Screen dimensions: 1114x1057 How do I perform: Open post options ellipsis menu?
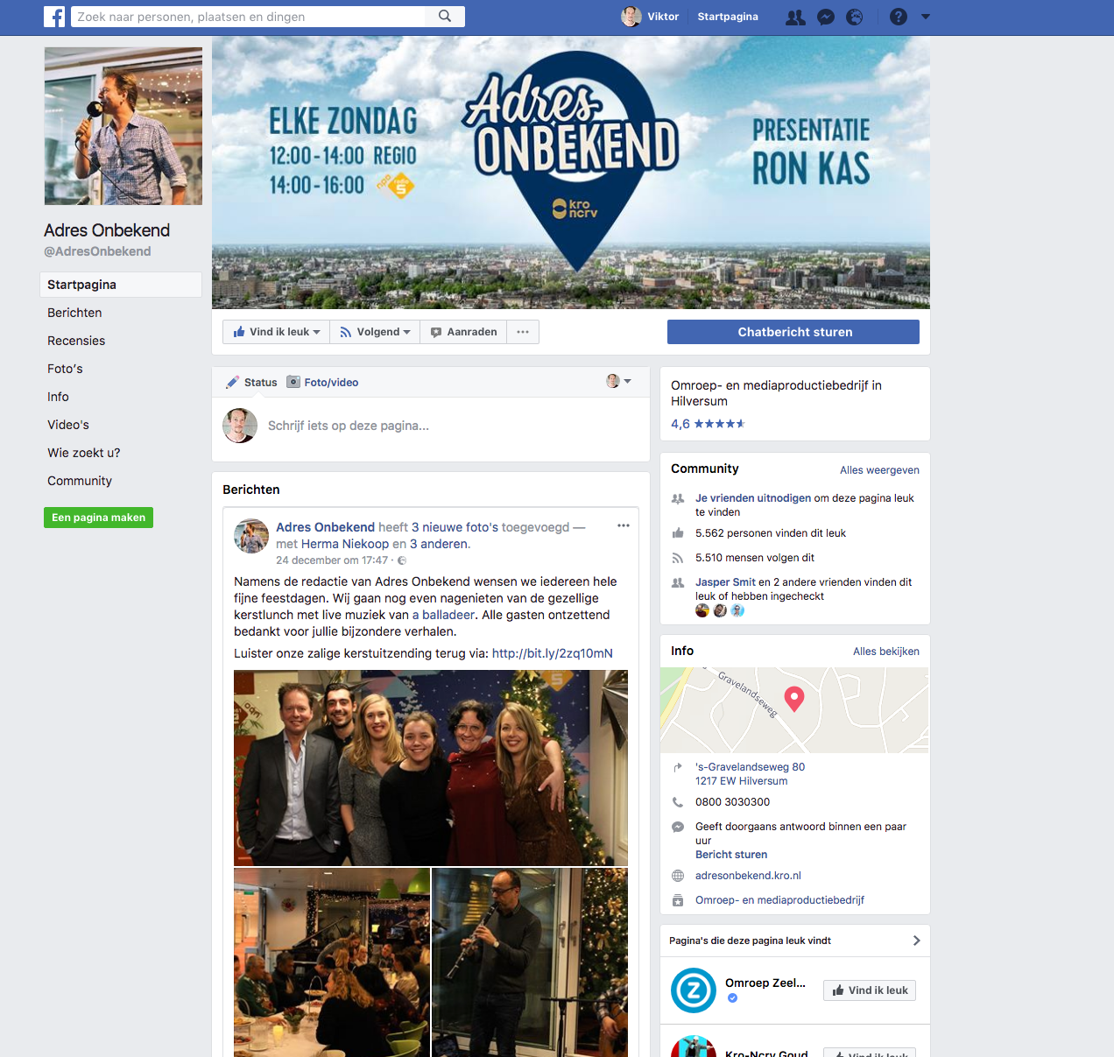pos(624,525)
